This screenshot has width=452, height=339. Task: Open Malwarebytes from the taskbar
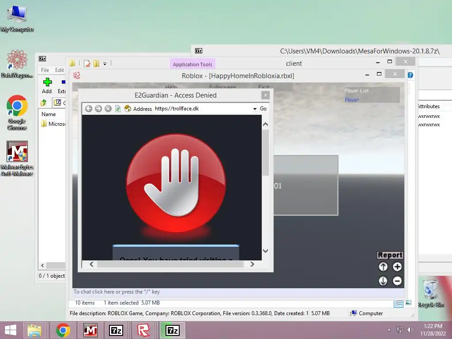click(90, 330)
